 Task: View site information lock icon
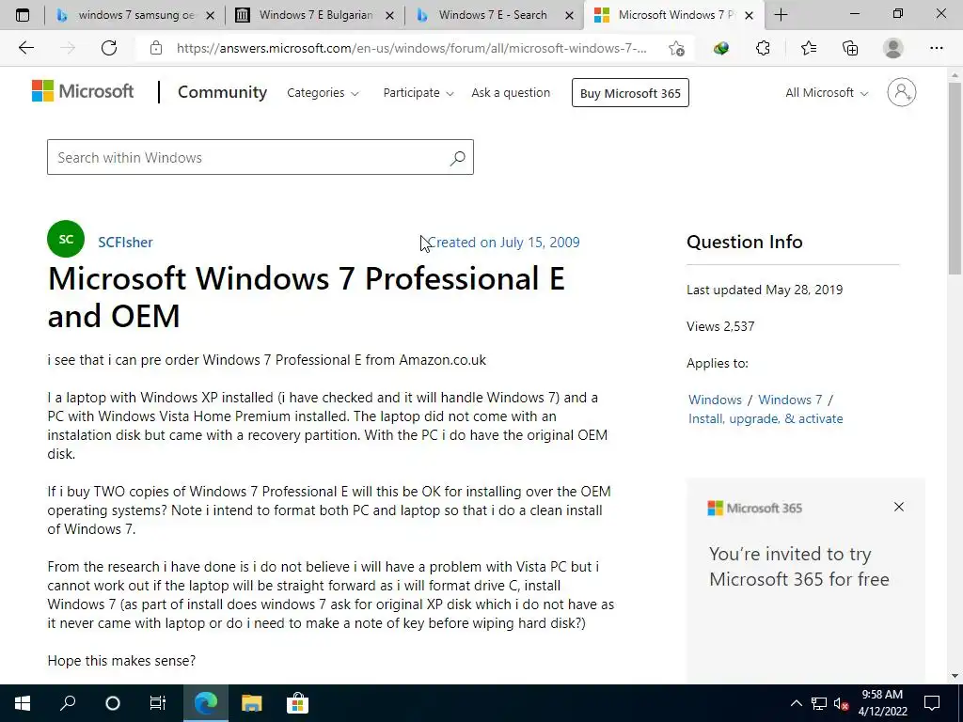pyautogui.click(x=156, y=48)
